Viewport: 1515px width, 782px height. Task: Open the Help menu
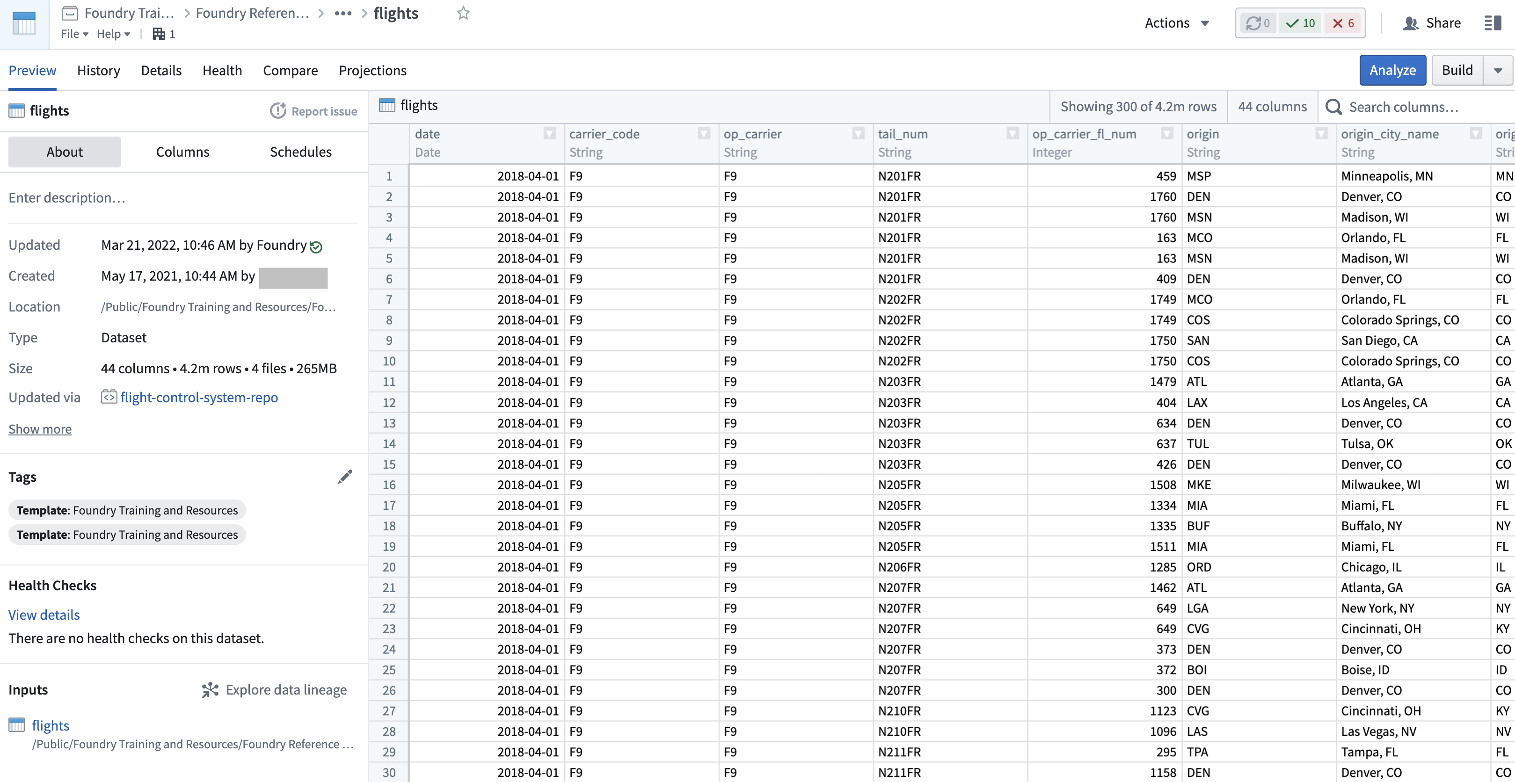coord(114,34)
